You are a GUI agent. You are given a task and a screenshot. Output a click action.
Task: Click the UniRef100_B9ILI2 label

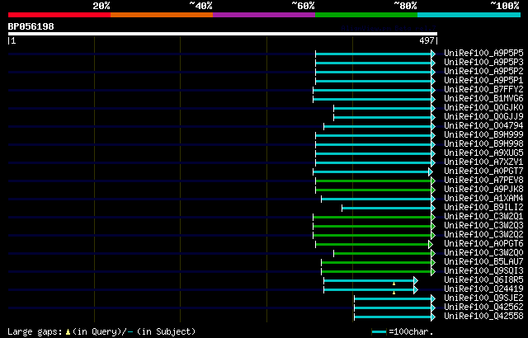[483, 208]
